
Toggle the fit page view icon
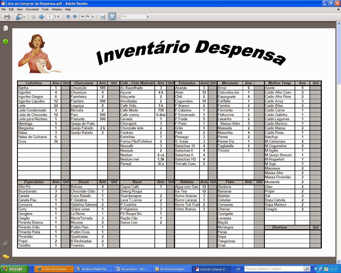point(112,17)
